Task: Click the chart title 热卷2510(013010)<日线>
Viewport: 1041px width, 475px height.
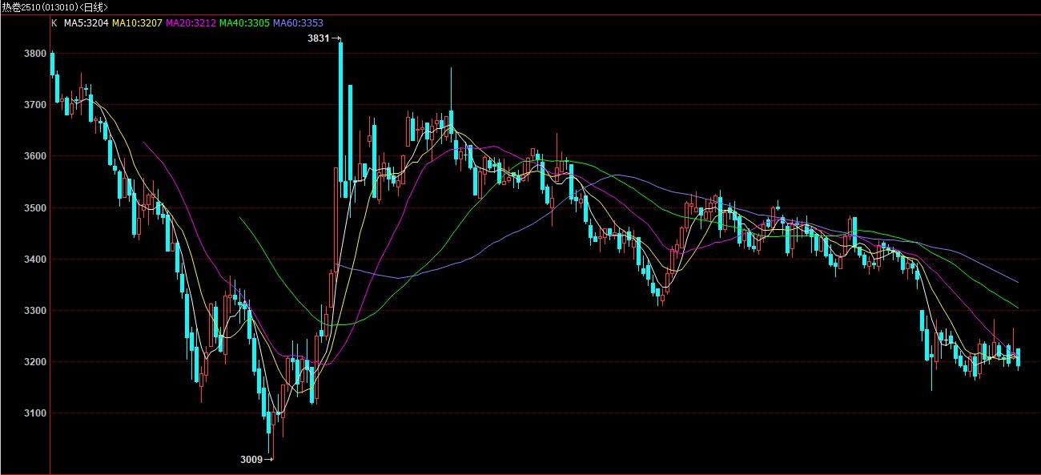Action: click(55, 6)
